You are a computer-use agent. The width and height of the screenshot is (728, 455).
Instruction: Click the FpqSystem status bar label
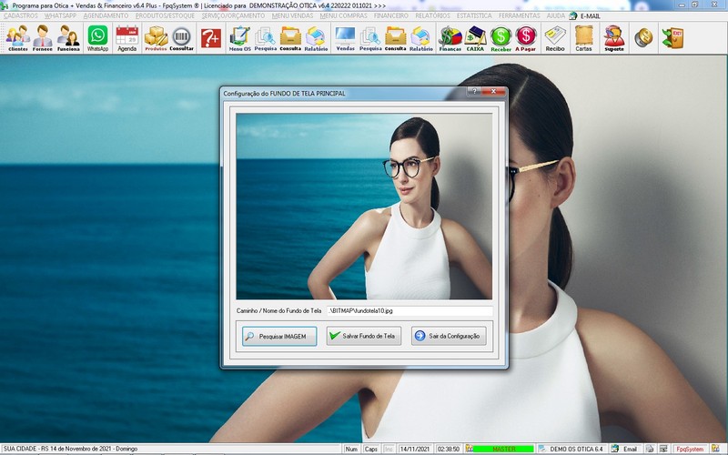point(690,449)
